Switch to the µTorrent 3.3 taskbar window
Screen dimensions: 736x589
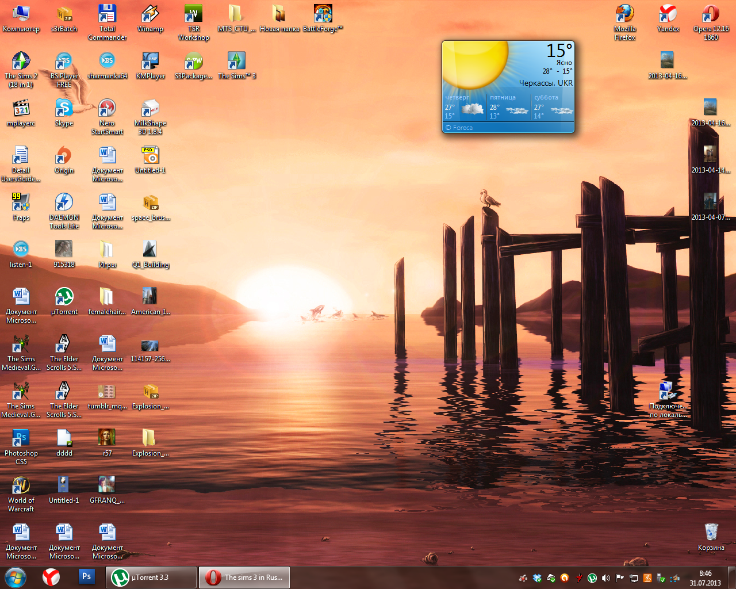pos(151,577)
